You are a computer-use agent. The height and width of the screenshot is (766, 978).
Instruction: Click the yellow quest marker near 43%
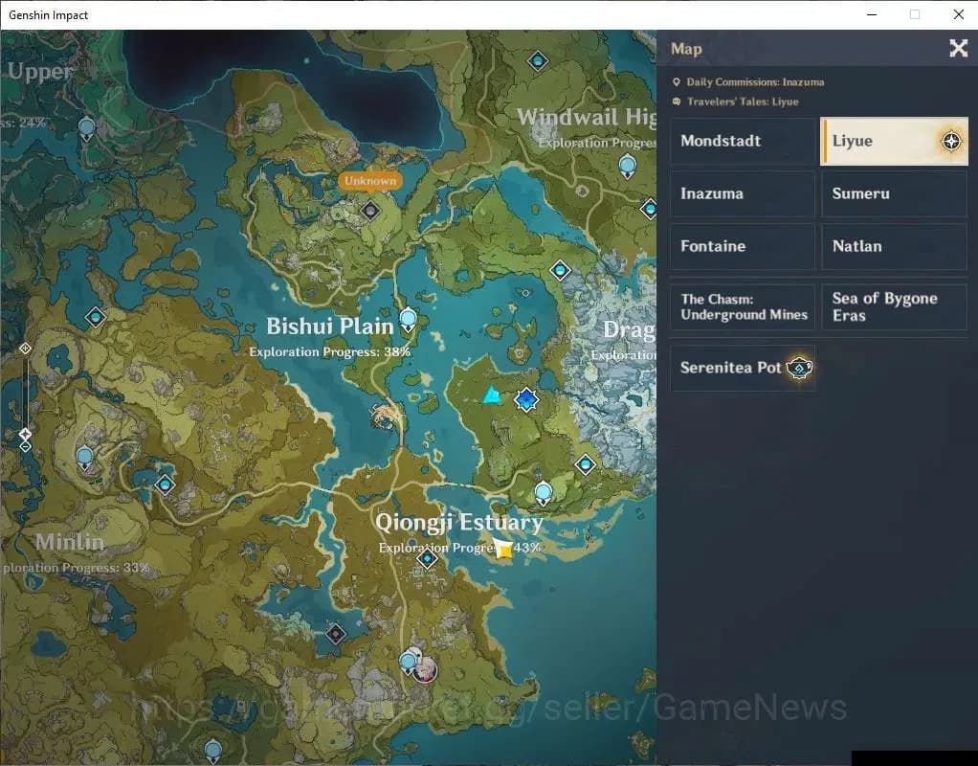502,548
